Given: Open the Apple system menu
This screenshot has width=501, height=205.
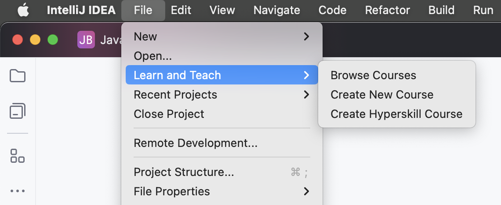Looking at the screenshot, I should [24, 10].
